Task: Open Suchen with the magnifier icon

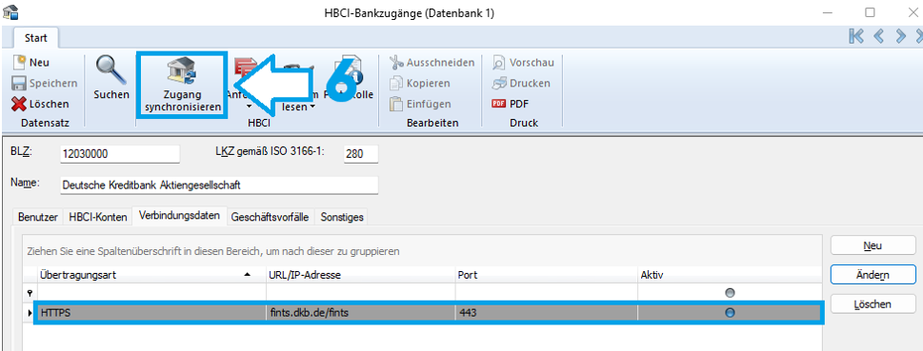Action: pyautogui.click(x=111, y=78)
